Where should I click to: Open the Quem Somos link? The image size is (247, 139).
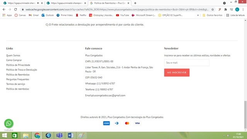(13, 56)
